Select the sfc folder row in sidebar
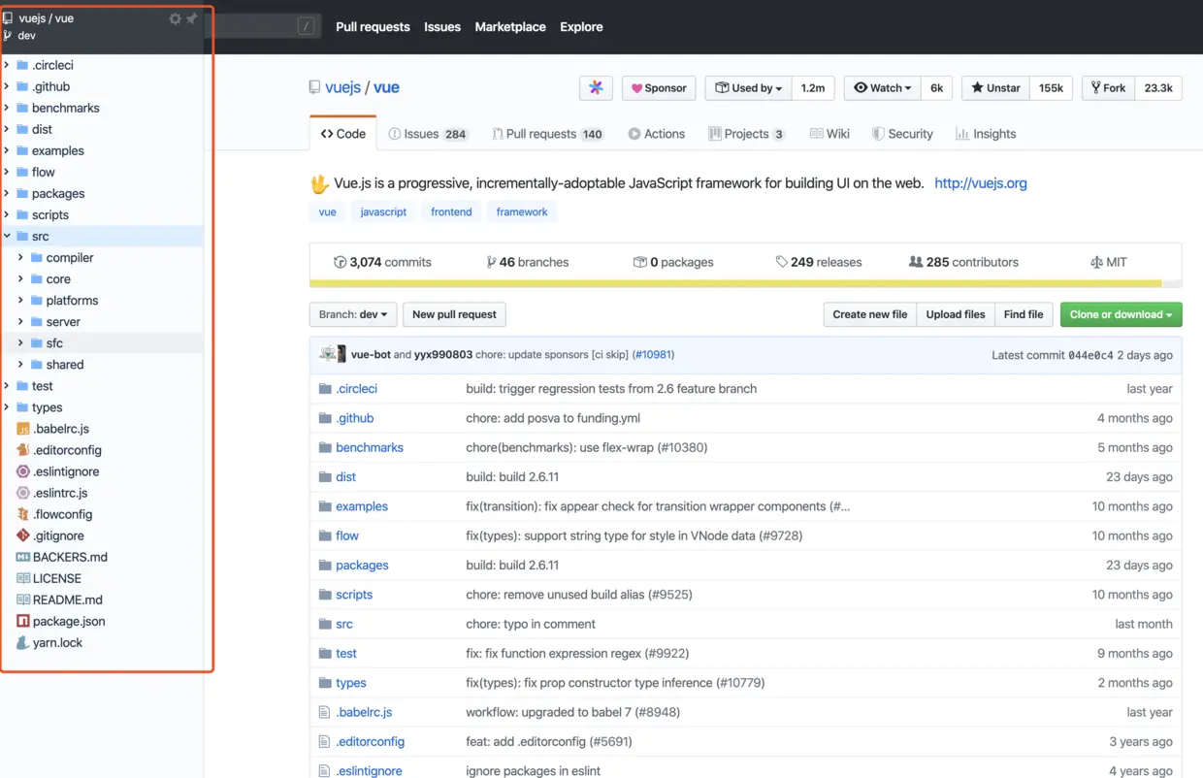This screenshot has width=1203, height=778. 102,342
